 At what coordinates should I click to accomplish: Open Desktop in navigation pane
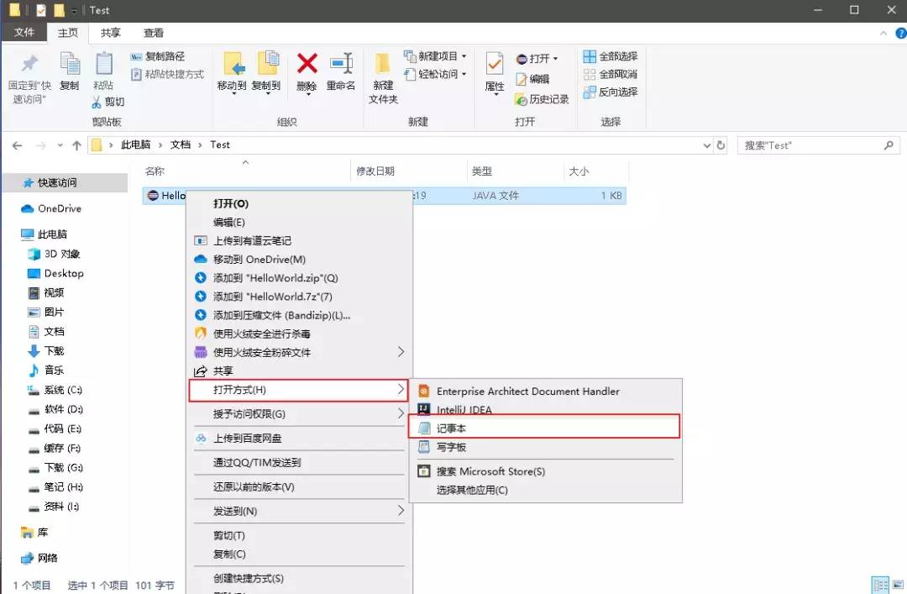[55, 273]
